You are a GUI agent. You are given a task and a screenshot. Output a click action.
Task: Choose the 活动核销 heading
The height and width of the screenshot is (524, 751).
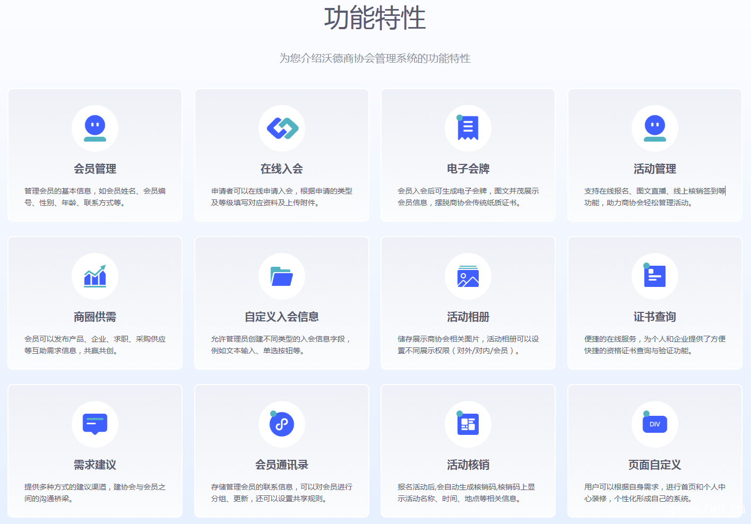(468, 465)
